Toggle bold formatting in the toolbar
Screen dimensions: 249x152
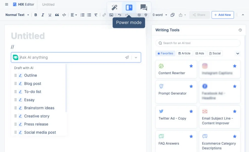36,15
